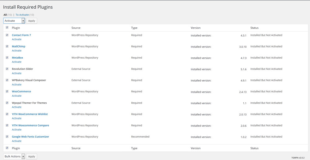Click Activate under MetaBox
This screenshot has height=160, width=310.
point(17,62)
